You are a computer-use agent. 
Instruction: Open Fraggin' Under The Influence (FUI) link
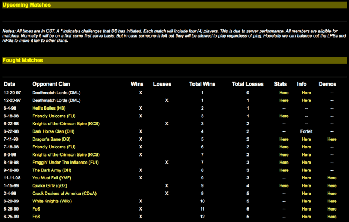click(69, 162)
